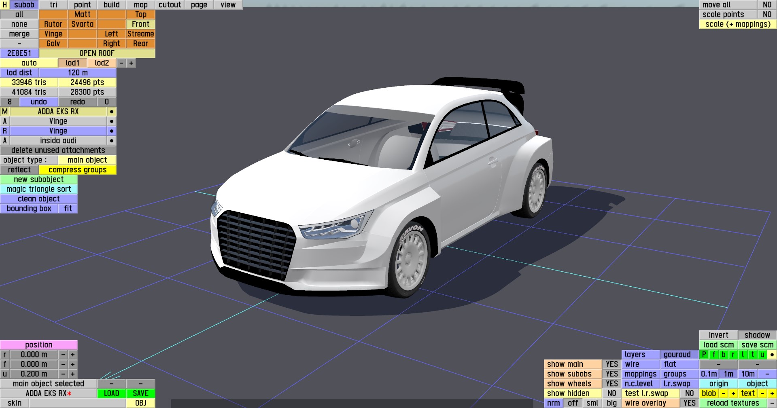The height and width of the screenshot is (408, 777).
Task: Toggle the t layer button
Action: pos(753,354)
